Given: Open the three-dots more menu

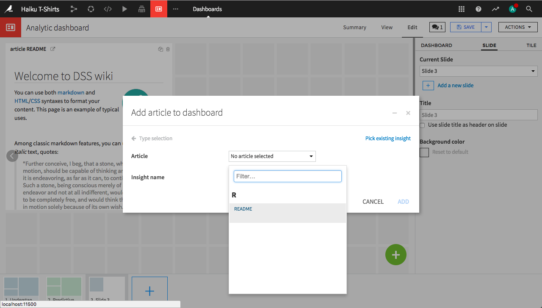Looking at the screenshot, I should pos(176,9).
